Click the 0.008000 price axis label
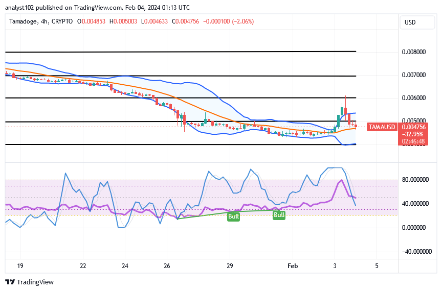The image size is (442, 291). point(414,52)
